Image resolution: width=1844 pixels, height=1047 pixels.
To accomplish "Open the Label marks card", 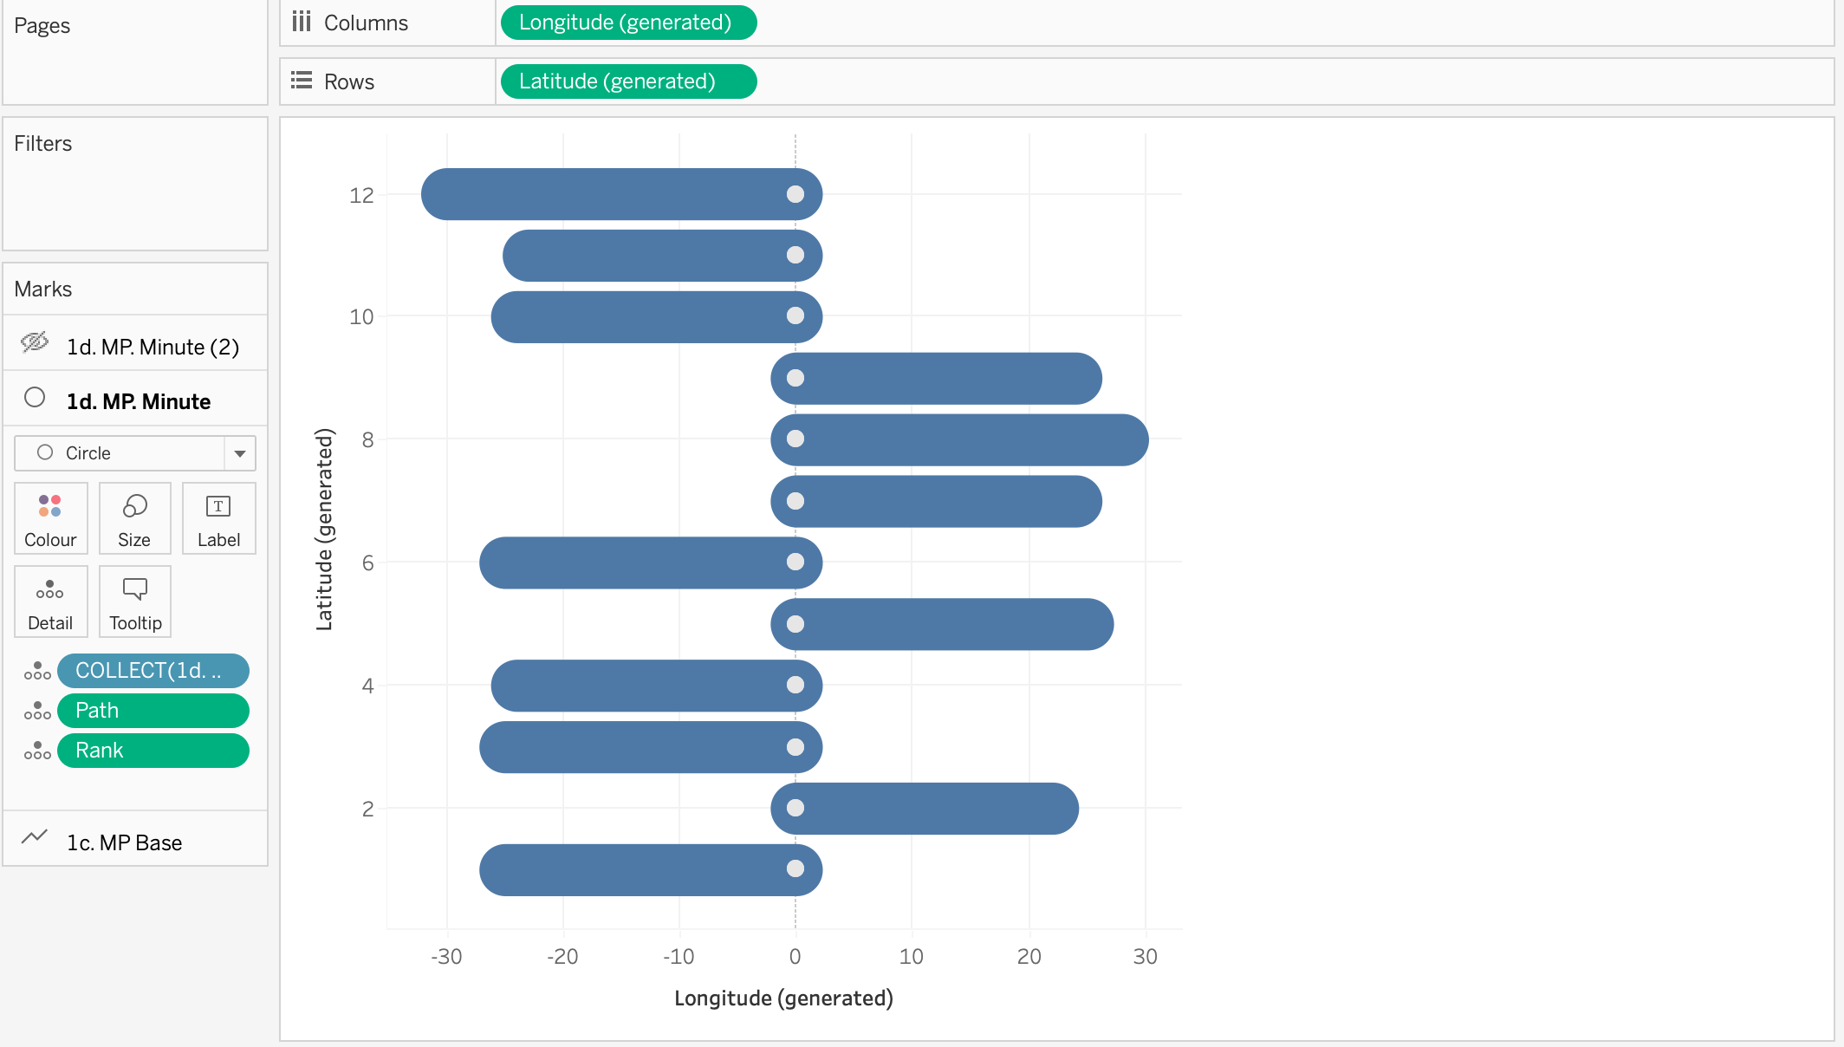I will (x=218, y=518).
